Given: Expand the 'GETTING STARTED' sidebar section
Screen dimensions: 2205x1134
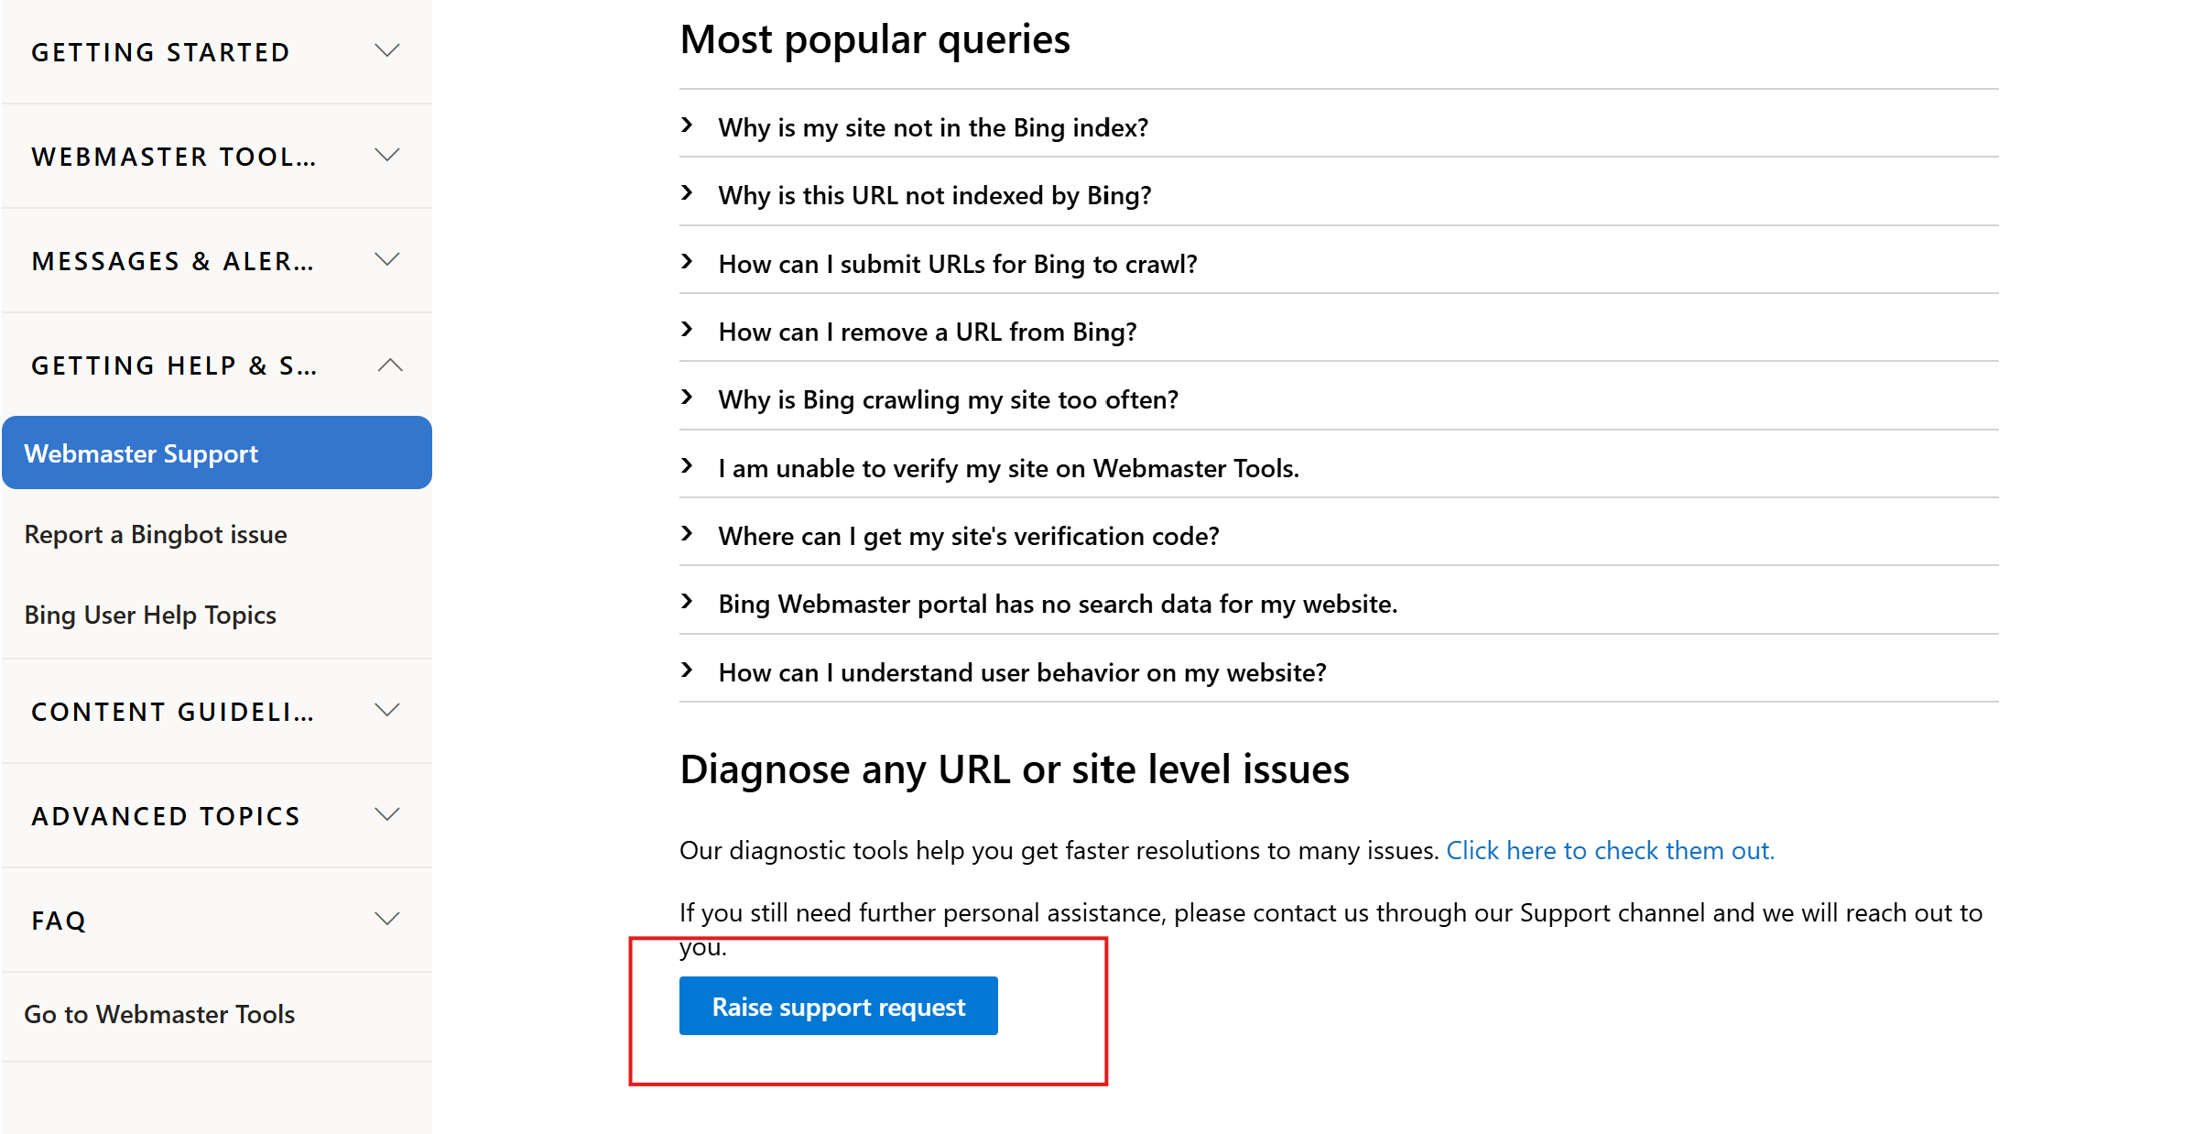Looking at the screenshot, I should 386,51.
